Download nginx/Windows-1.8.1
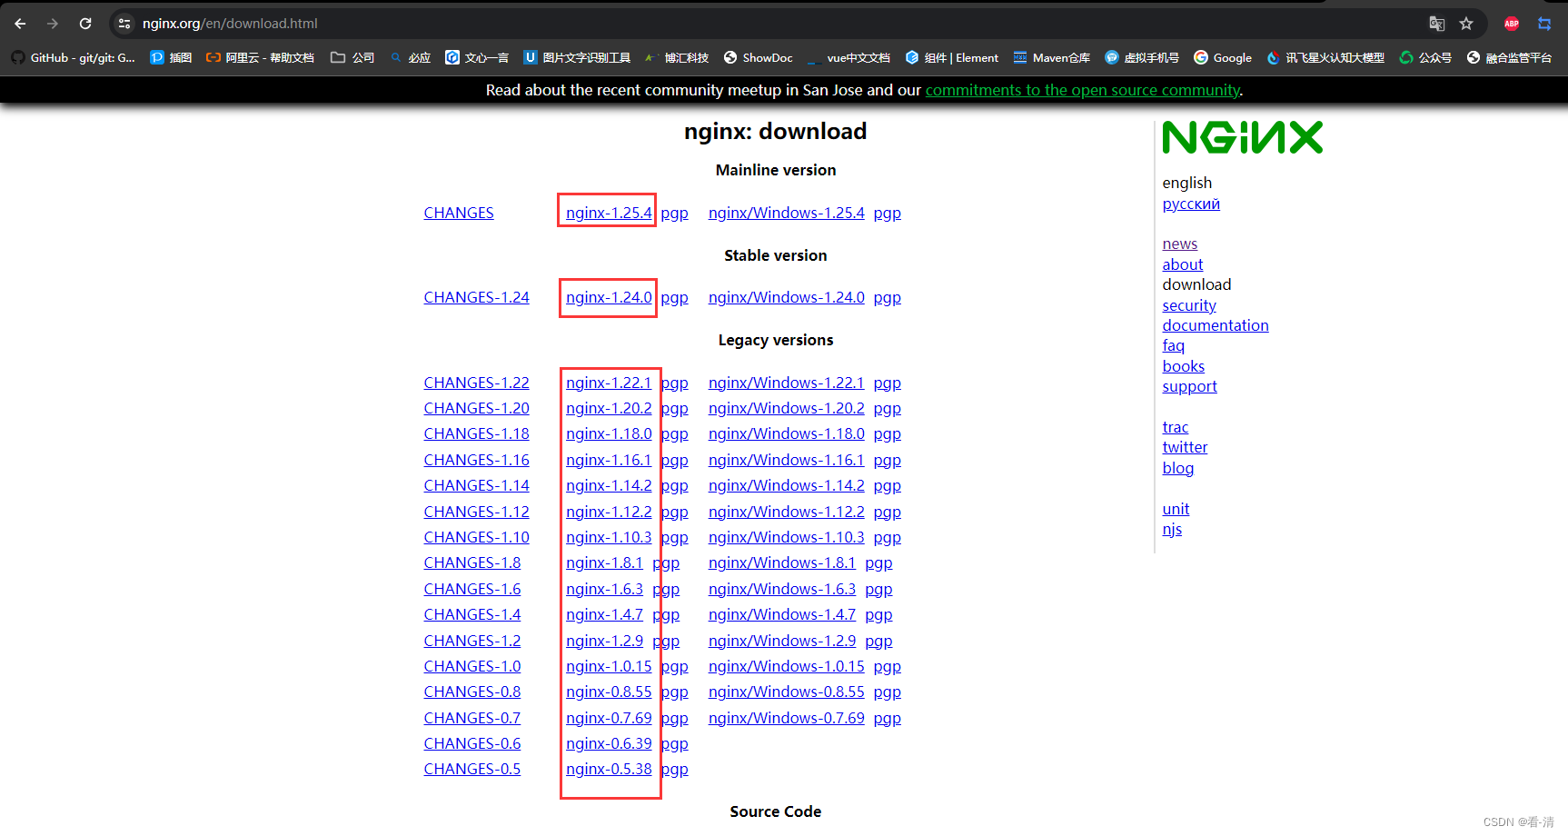The image size is (1568, 836). 782,562
